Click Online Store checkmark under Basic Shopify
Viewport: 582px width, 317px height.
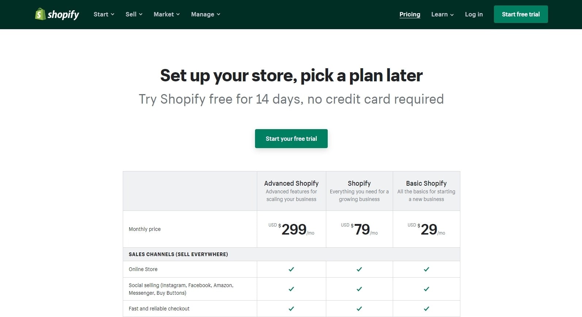click(426, 269)
